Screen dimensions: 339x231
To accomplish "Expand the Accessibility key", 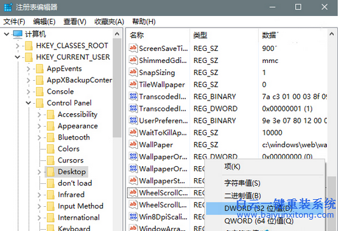I will click(39, 115).
